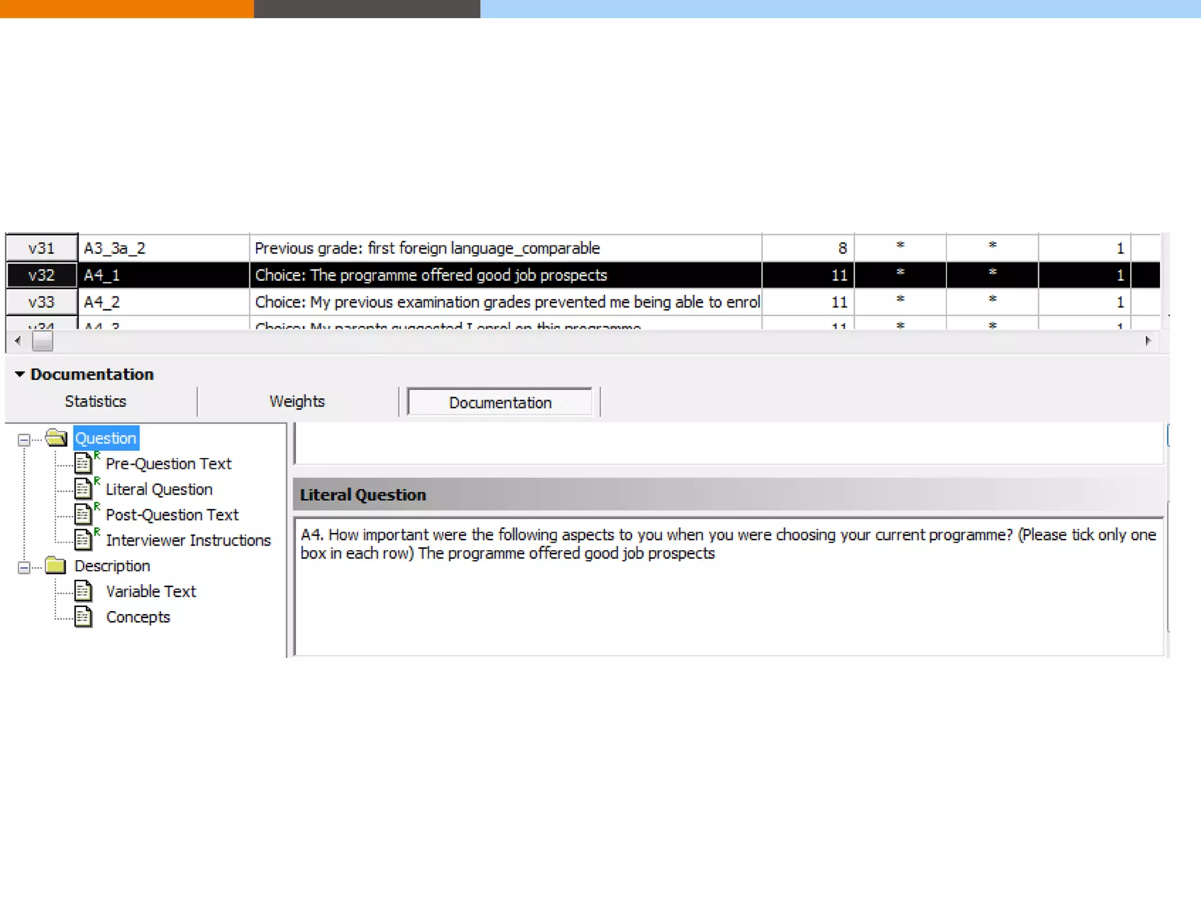Click the Post-Question Text document icon
Screen dimensions: 1201x900
(83, 514)
